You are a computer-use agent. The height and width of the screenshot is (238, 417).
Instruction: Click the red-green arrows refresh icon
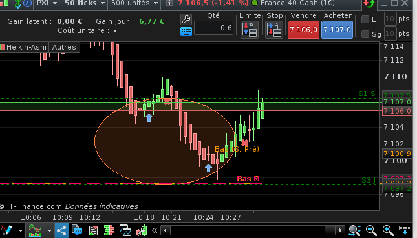(369, 4)
